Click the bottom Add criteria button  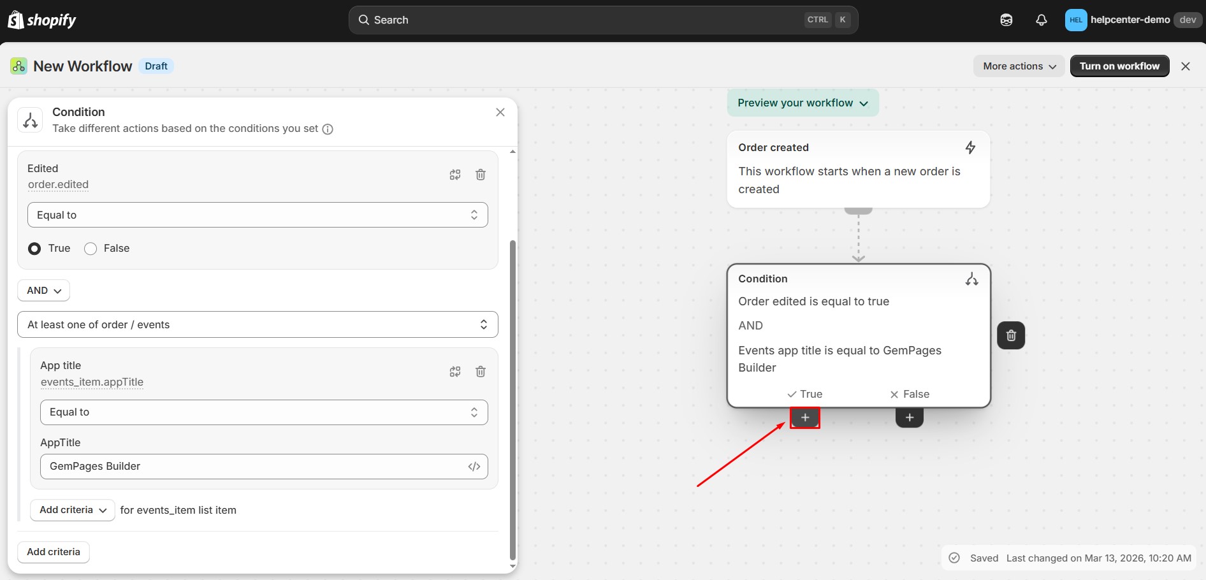[x=54, y=552]
